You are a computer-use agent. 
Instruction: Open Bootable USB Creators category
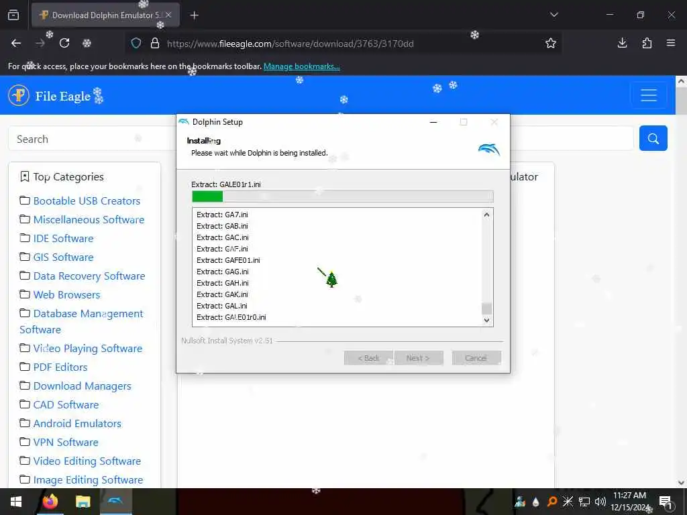87,201
